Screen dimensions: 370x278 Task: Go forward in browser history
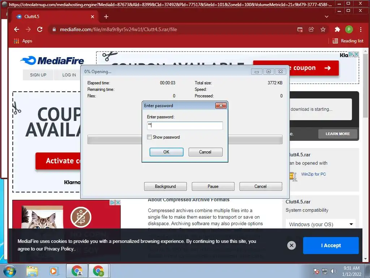click(28, 29)
